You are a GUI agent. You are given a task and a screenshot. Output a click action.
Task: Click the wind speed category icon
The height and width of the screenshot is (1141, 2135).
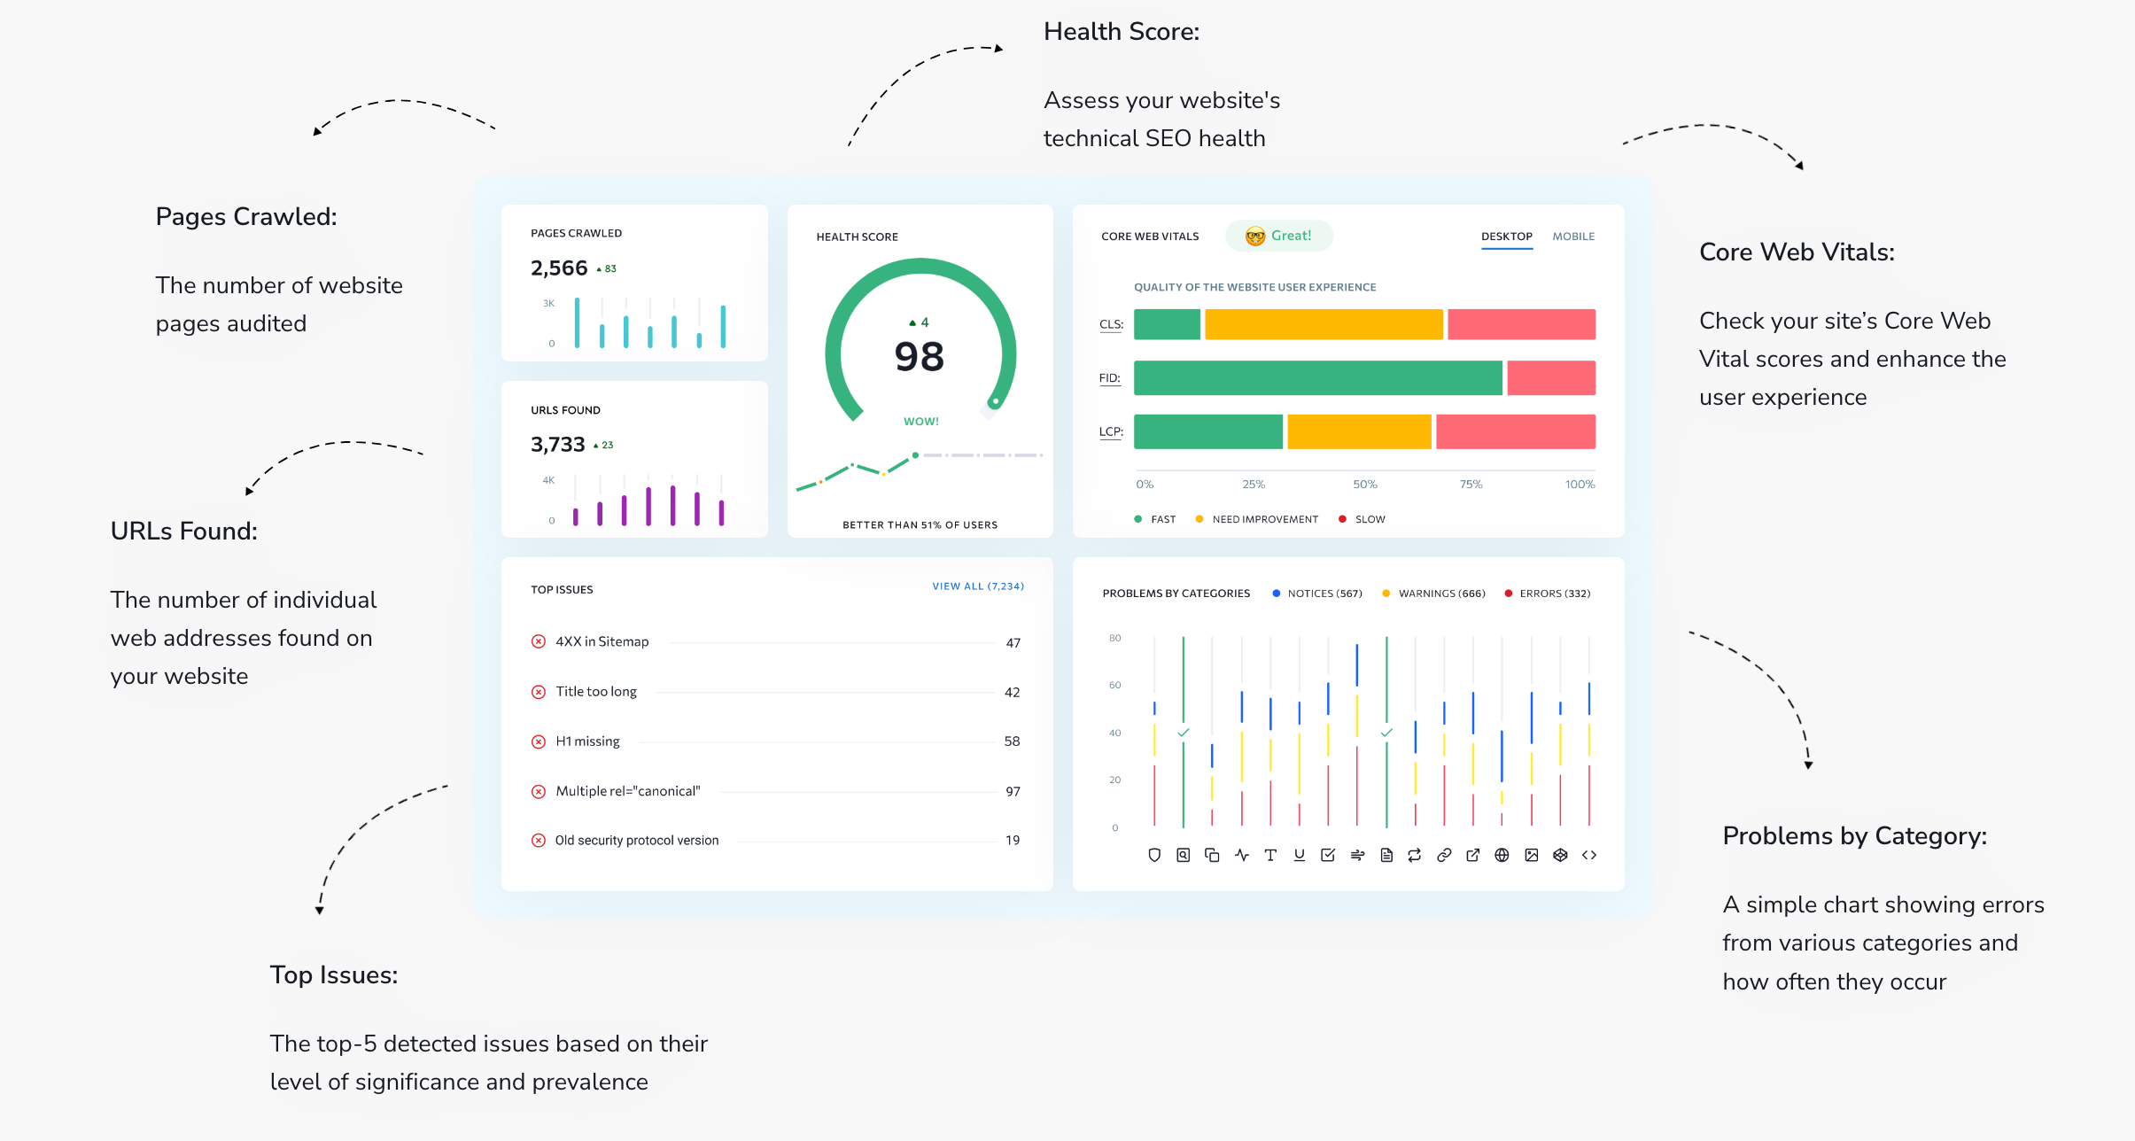pos(1357,855)
